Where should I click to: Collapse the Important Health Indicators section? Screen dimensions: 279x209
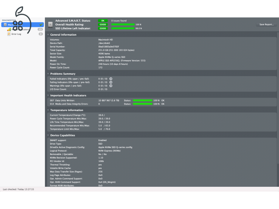(x=48, y=95)
